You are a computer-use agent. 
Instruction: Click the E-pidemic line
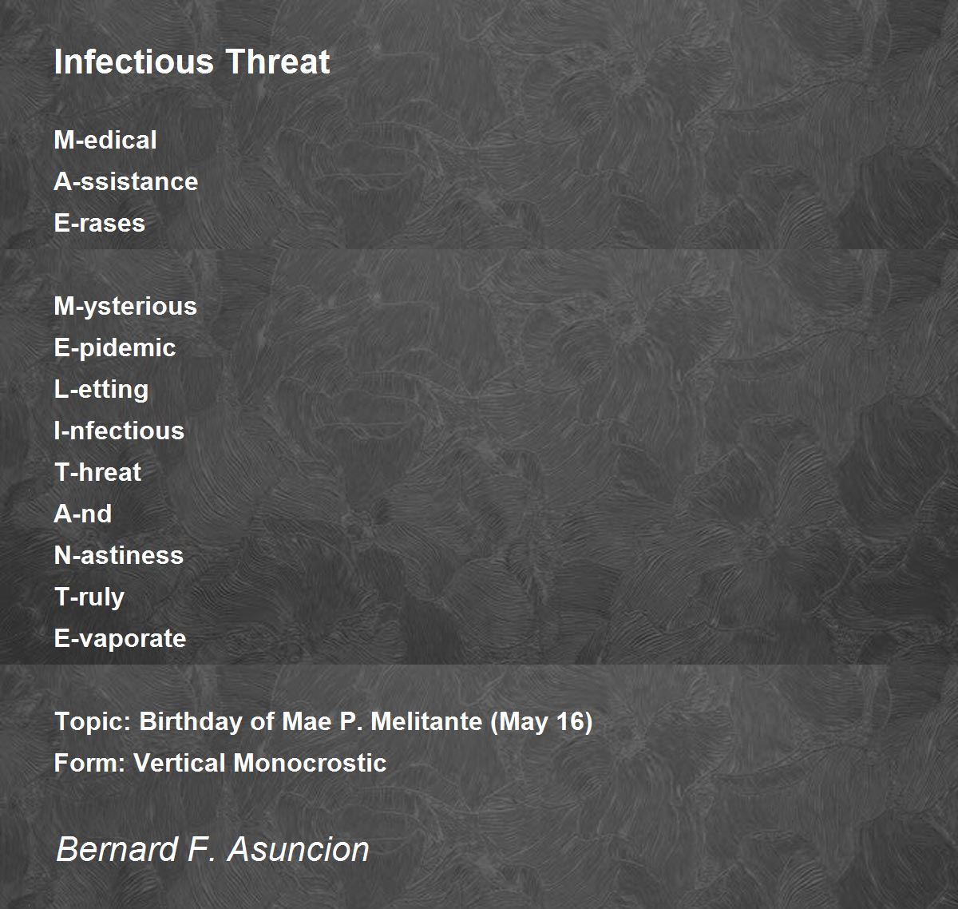[114, 348]
